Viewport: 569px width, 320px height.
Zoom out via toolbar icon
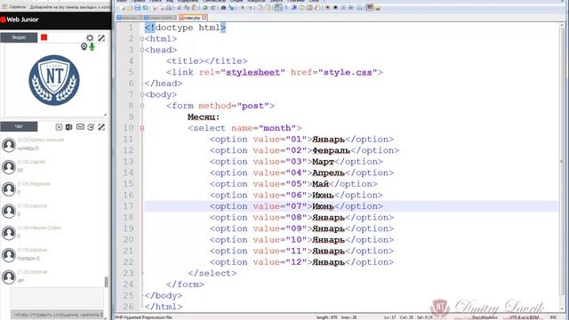click(x=251, y=8)
